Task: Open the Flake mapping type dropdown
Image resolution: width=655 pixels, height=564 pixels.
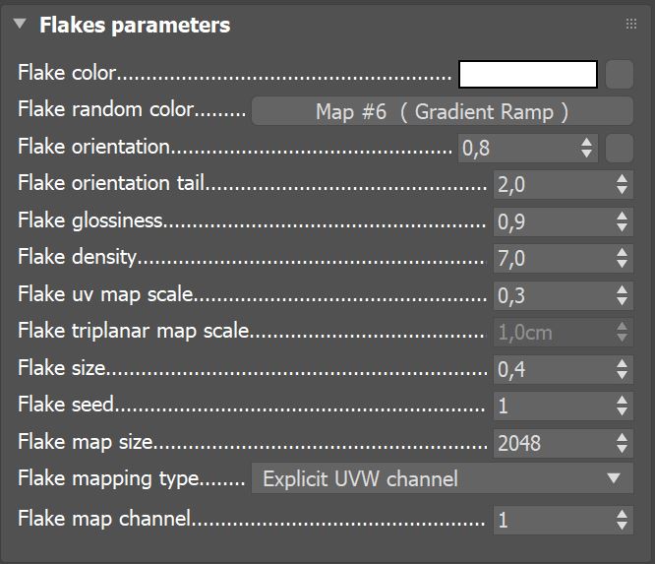Action: click(x=442, y=479)
